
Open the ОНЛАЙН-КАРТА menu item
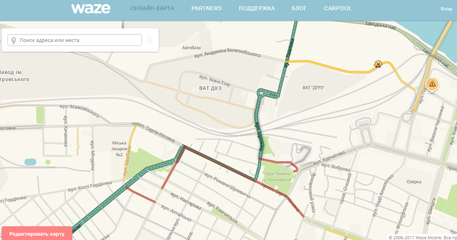[x=152, y=8]
